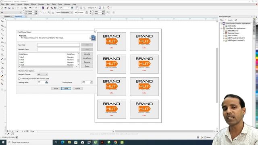The image size is (258, 145).
Task: Click the Publish to PDF icon
Action: pos(55,8)
